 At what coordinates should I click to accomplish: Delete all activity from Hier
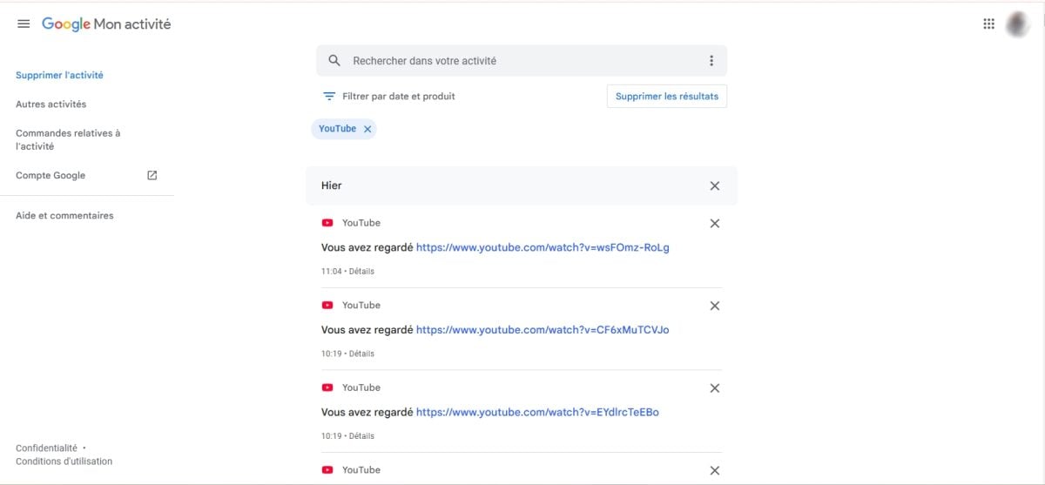714,185
